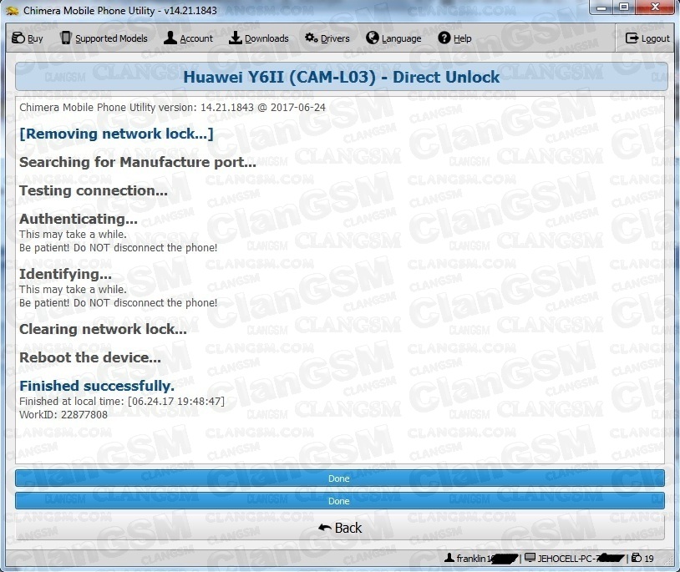This screenshot has width=680, height=572.
Task: Click the Huawei Y6II Direct Unlock header
Action: (x=342, y=77)
